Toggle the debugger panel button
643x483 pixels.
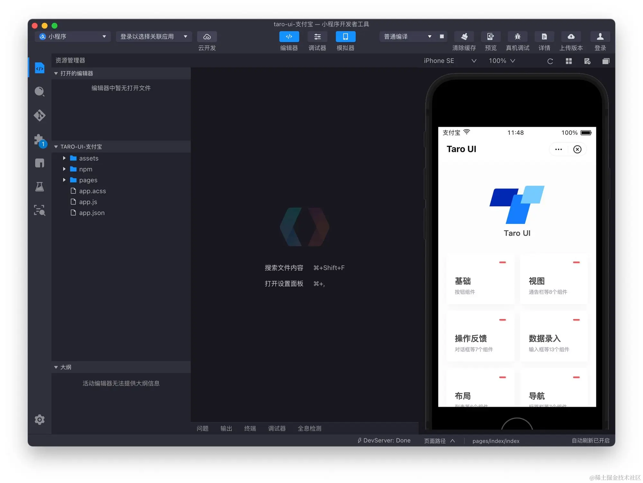pyautogui.click(x=317, y=37)
